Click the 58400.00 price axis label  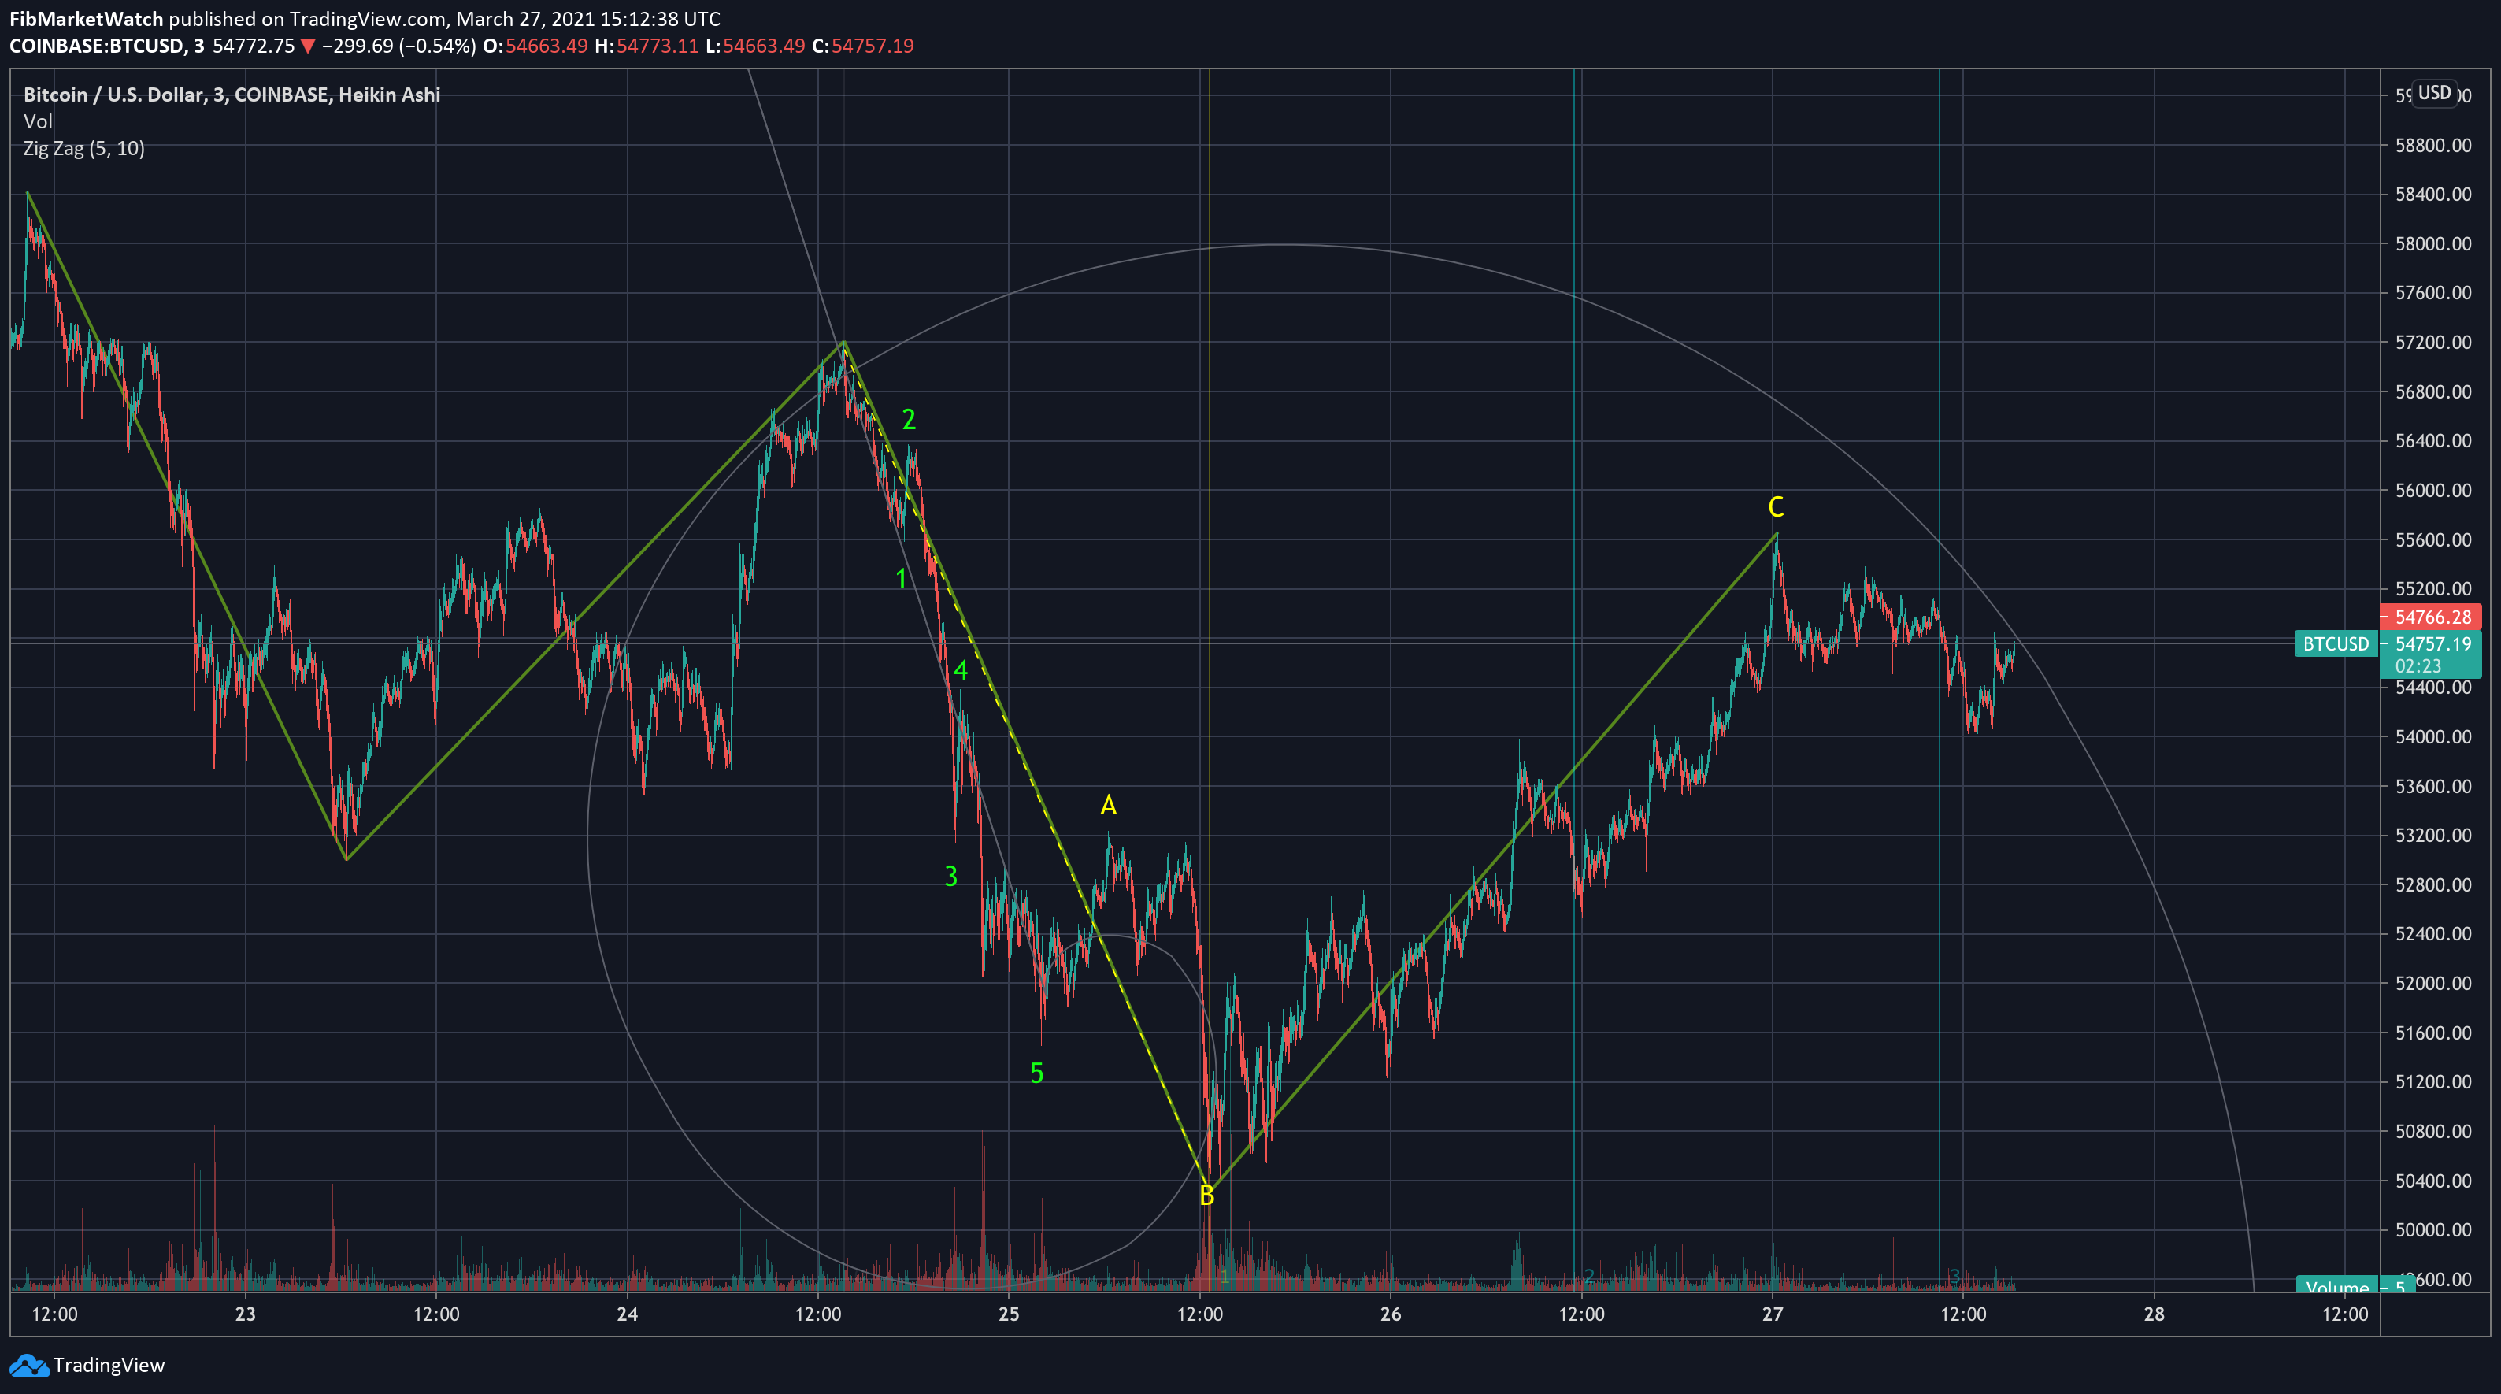click(x=2433, y=195)
